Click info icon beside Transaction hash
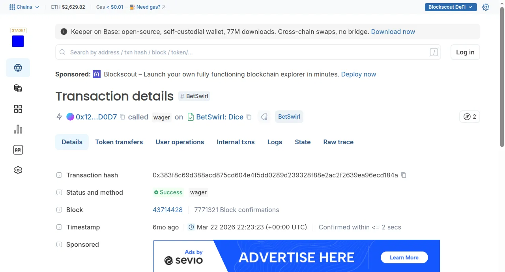Viewport: 505px width, 272px height. [59, 175]
